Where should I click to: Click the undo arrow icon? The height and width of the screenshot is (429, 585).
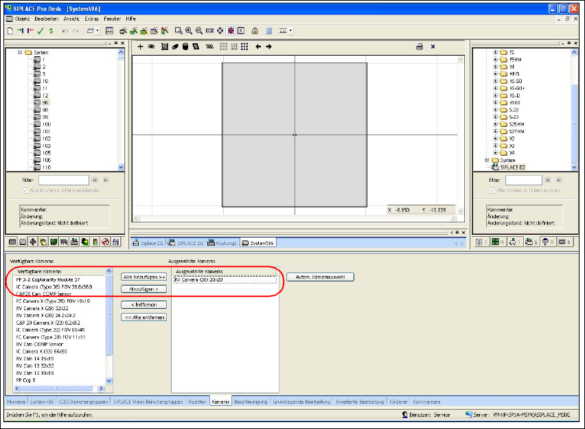click(65, 31)
